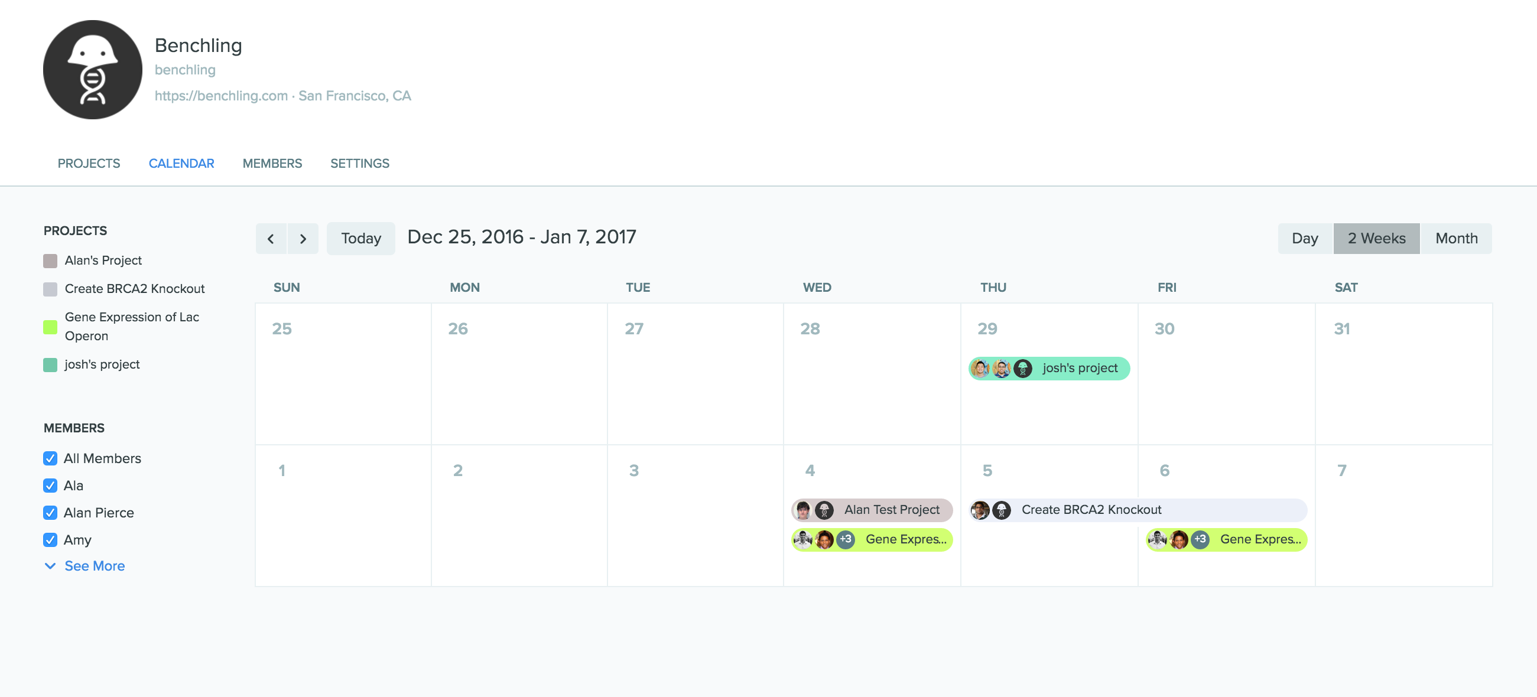Switch to Month calendar view

point(1455,237)
